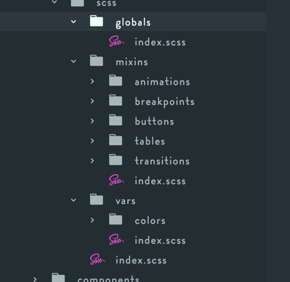Click Sass icon of index.scss under colors
The image size is (290, 282).
tap(116, 240)
